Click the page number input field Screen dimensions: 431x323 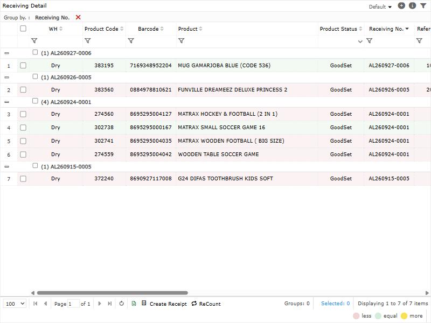(x=73, y=304)
